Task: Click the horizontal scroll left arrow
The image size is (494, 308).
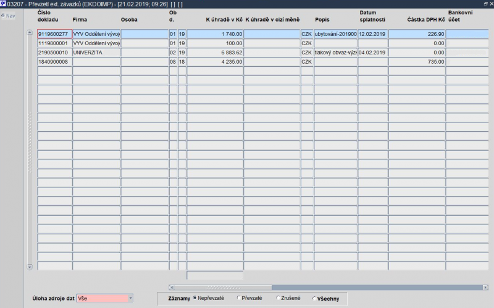Action: pyautogui.click(x=172, y=288)
